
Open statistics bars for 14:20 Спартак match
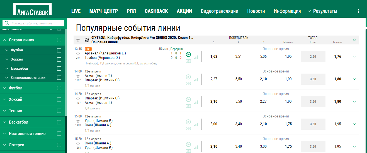(x=196, y=102)
